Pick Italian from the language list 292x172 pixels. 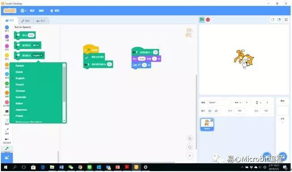pyautogui.click(x=19, y=104)
